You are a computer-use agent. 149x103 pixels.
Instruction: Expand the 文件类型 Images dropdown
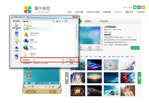(x=63, y=63)
